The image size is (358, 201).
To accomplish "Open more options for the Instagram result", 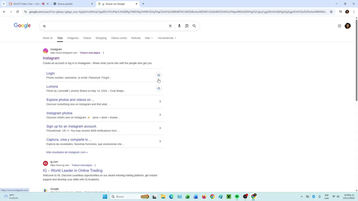I will coord(103,53).
